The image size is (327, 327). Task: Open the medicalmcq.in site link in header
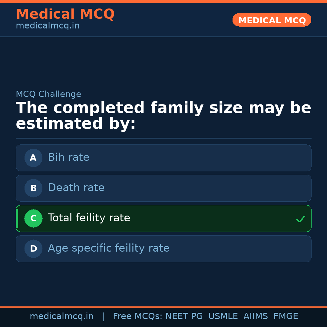click(x=48, y=25)
